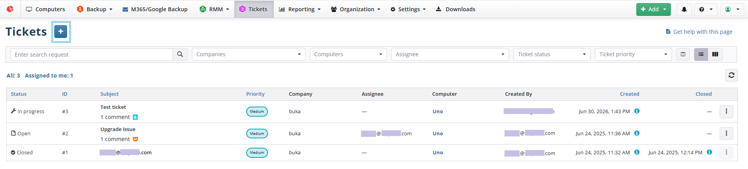Expand the RMM menu

point(214,9)
